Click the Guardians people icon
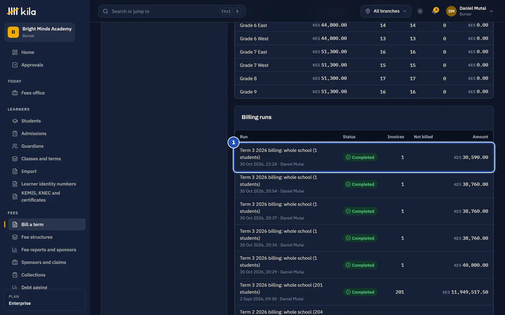 15,146
